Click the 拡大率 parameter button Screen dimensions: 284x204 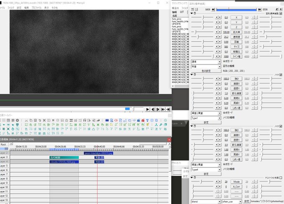(236, 32)
